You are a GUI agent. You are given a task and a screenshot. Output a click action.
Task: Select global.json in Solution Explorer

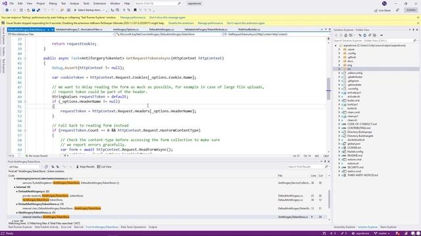pyautogui.click(x=354, y=144)
